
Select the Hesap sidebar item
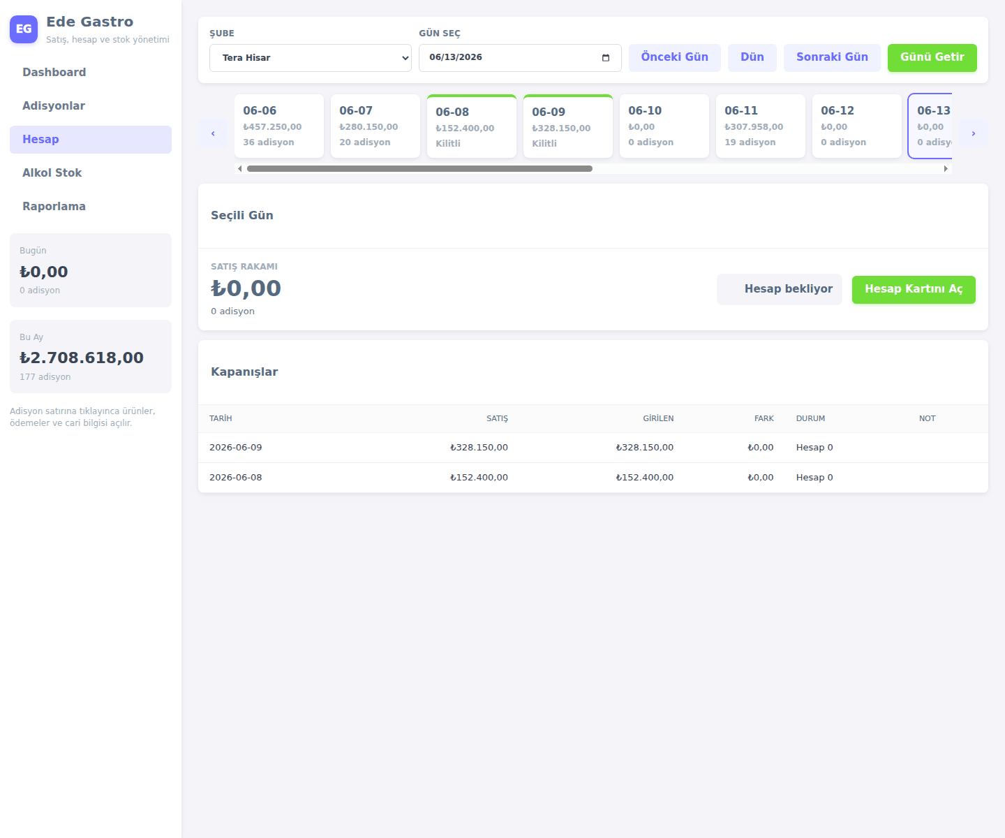click(x=91, y=140)
